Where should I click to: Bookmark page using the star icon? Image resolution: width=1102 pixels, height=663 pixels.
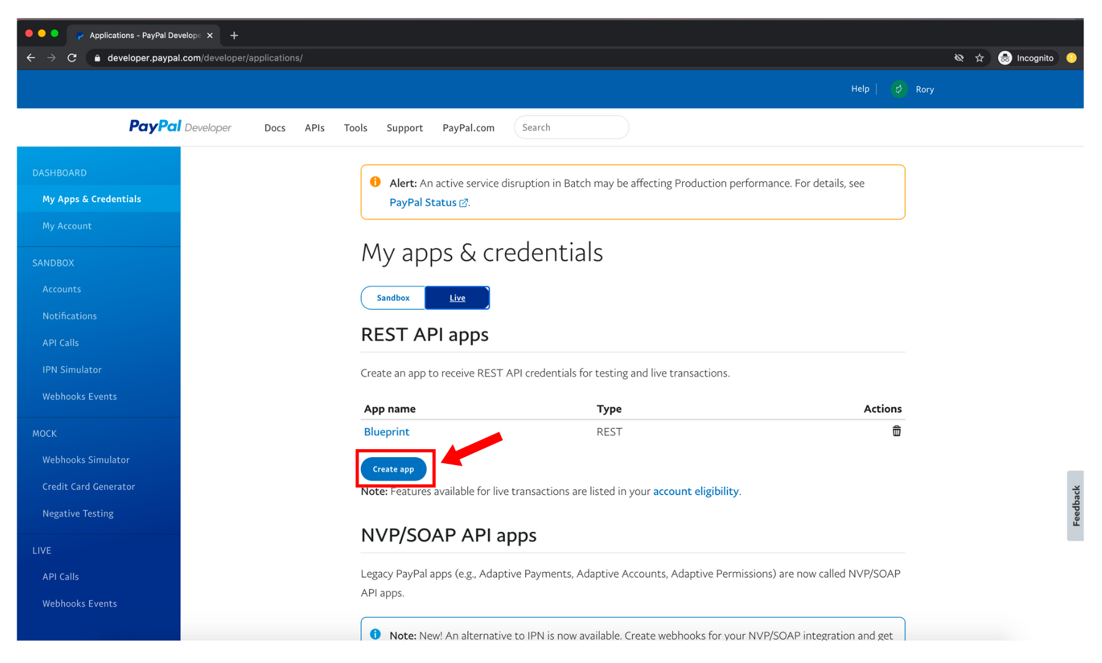(x=979, y=58)
